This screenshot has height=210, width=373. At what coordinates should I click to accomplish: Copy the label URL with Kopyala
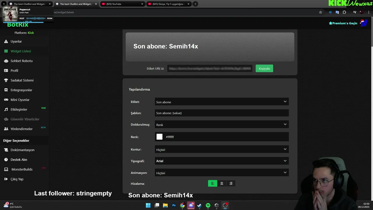(264, 69)
